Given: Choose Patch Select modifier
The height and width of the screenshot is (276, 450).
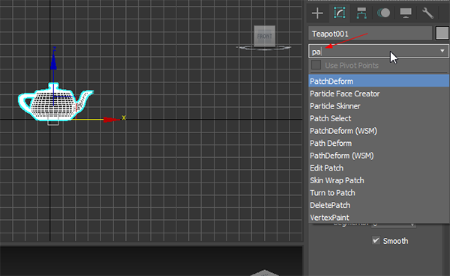Looking at the screenshot, I should 379,118.
